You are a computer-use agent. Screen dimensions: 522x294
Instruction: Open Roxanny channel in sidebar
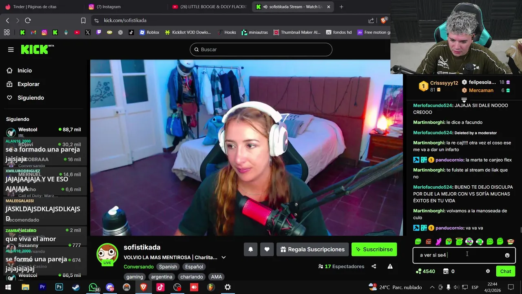coord(44,248)
